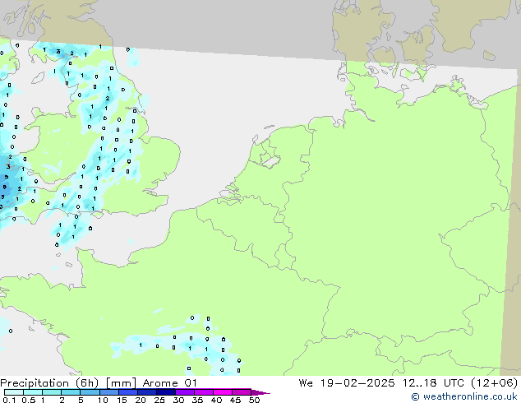Click the '20' legend scale value

click(x=141, y=400)
